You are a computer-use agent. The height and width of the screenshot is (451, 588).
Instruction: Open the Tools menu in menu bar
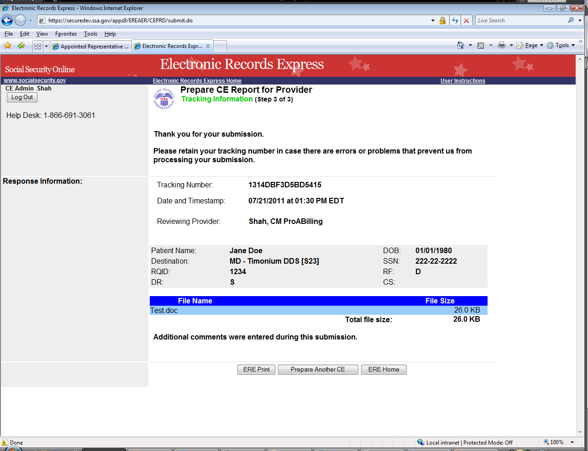click(90, 34)
